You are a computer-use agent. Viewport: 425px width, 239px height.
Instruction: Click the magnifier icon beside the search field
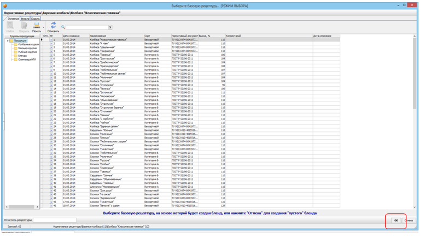pos(63,27)
